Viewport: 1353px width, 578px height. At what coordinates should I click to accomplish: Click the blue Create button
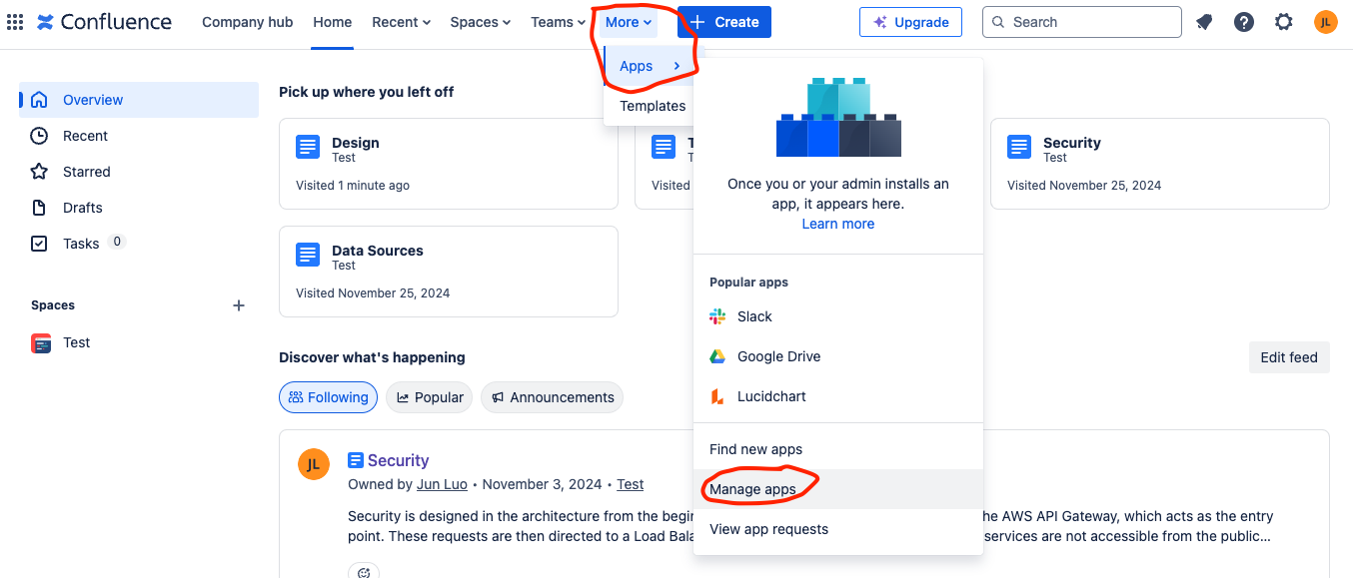click(724, 22)
